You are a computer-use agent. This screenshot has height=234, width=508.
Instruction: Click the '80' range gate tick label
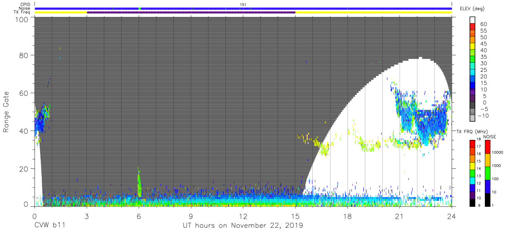pos(24,55)
